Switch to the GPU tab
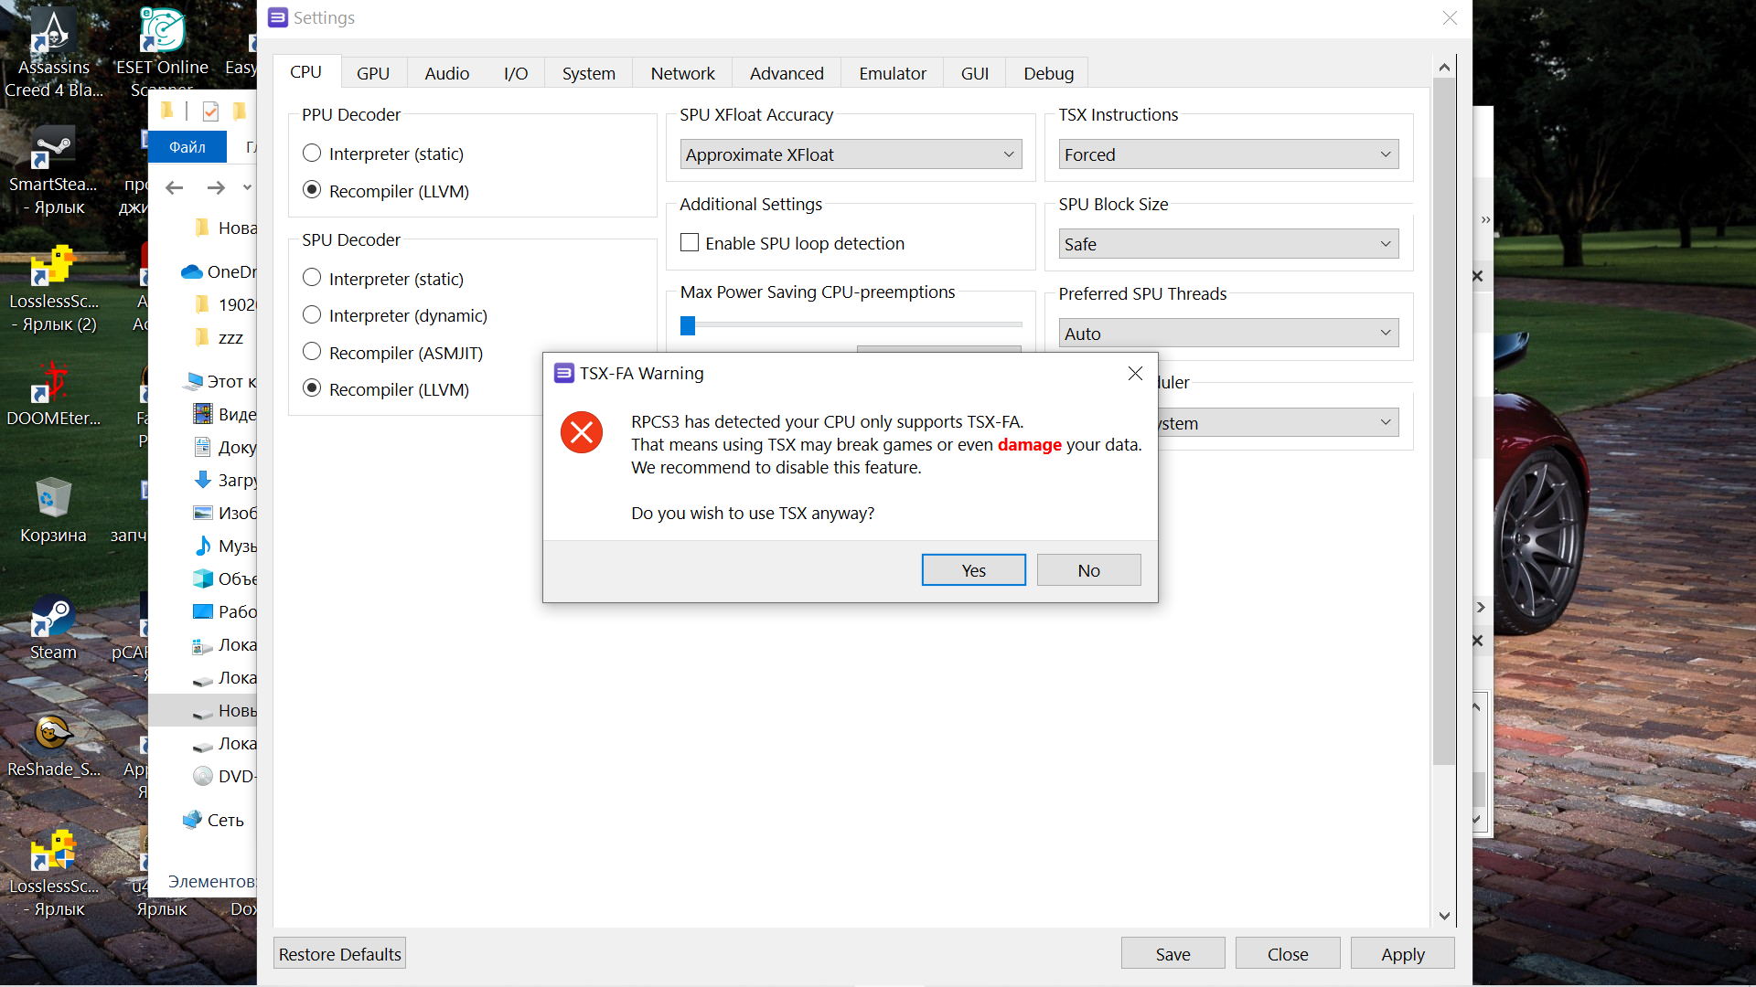The image size is (1756, 987). pyautogui.click(x=372, y=73)
